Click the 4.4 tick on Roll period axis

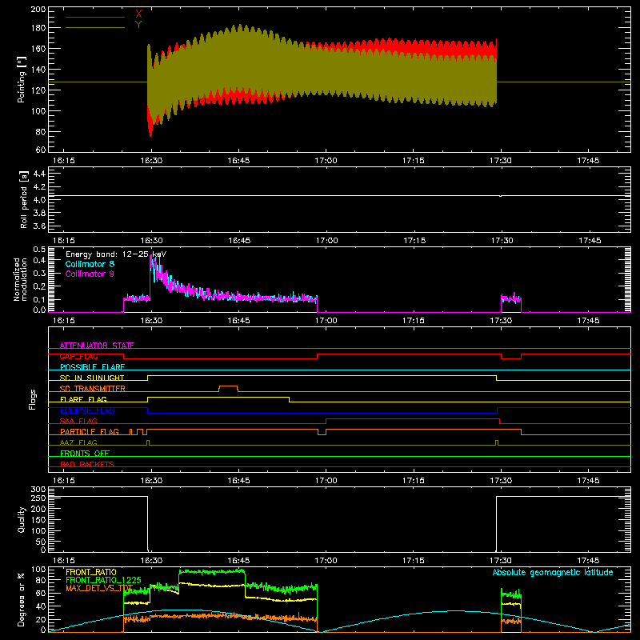(39, 174)
